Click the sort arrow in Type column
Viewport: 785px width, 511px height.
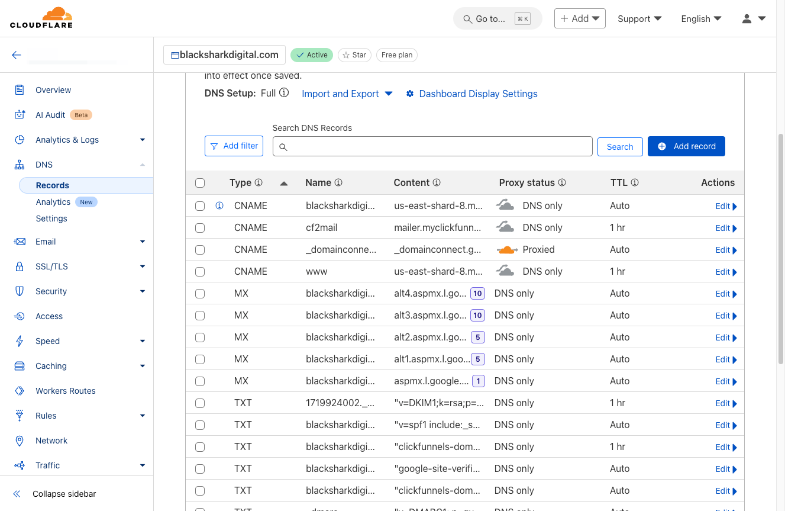[x=284, y=183]
